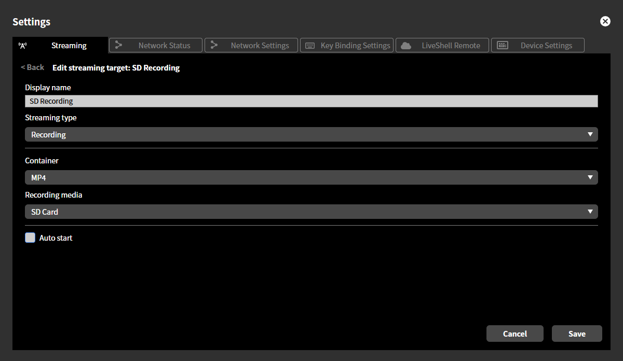The image size is (623, 361).
Task: Click the cloud icon on LiveShell Remote tab
Action: (405, 45)
